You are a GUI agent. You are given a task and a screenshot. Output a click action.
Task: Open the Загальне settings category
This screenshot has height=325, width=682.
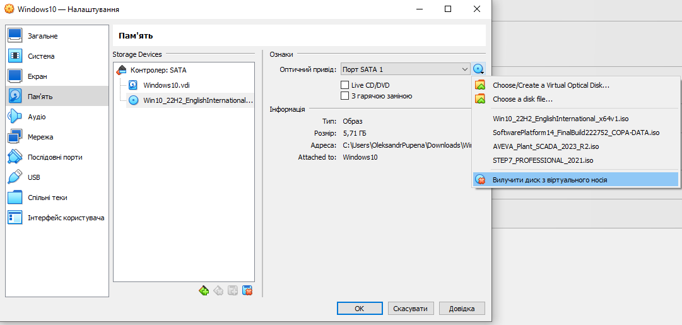pos(57,36)
